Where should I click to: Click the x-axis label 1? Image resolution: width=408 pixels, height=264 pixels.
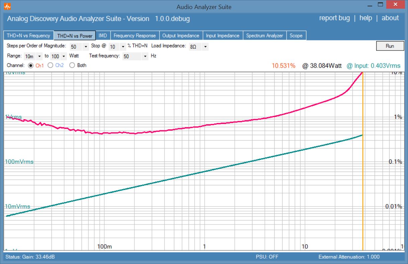[x=204, y=247]
